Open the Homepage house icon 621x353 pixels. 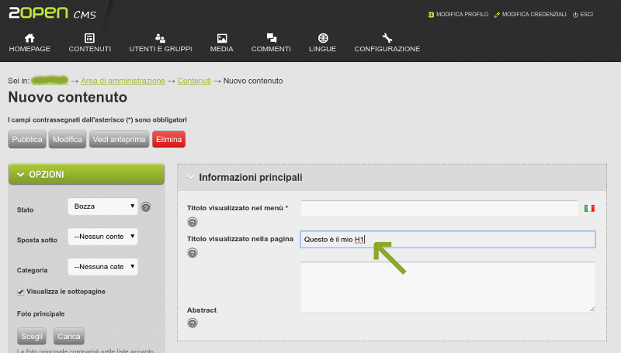[29, 38]
